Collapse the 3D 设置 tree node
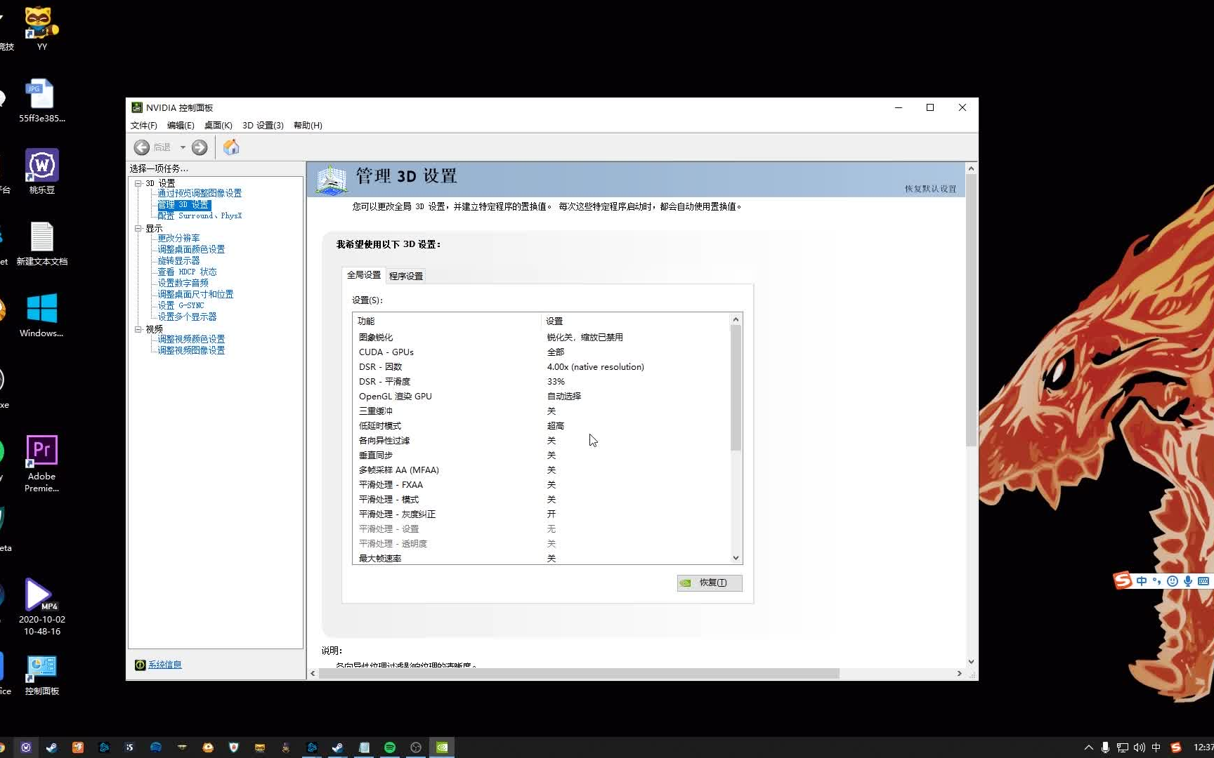The width and height of the screenshot is (1214, 758). [138, 183]
